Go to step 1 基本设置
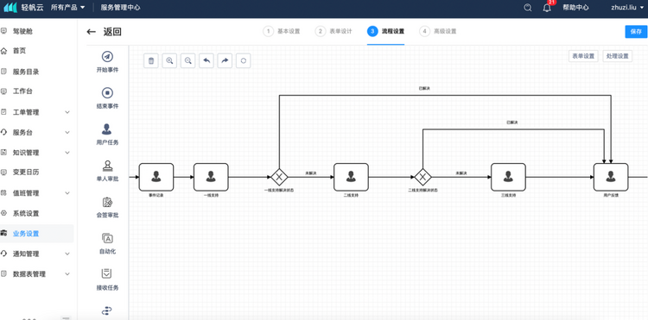648x320 pixels. pyautogui.click(x=282, y=31)
